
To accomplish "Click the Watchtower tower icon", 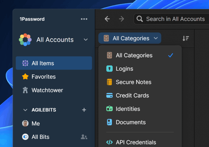I will tap(25, 90).
